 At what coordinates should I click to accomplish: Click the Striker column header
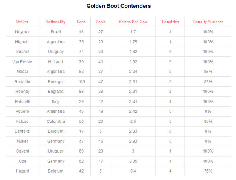[22, 22]
